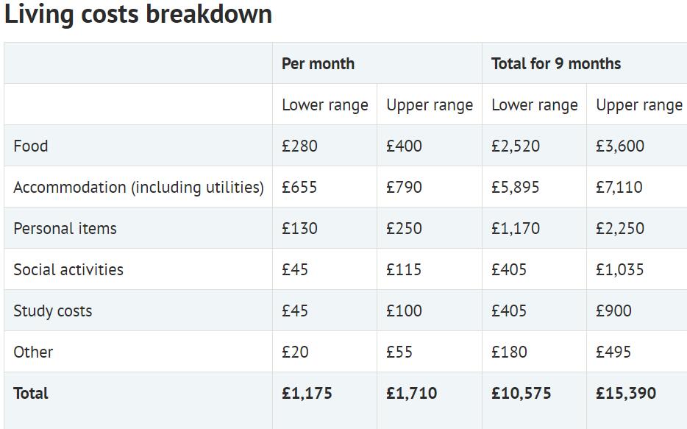687x429 pixels.
Task: Select the "Study costs" row label
Action: coord(53,311)
